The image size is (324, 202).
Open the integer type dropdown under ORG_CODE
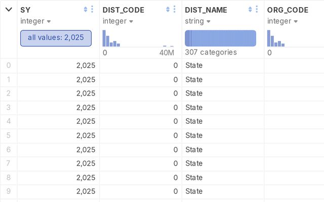[282, 21]
